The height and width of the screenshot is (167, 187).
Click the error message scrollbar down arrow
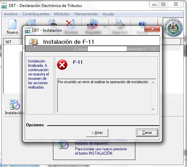point(153,110)
